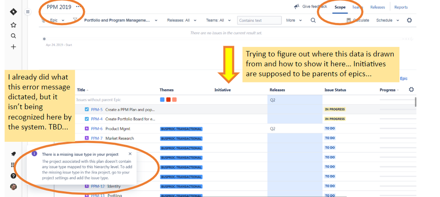Click task type icon for PPM-4
The image size is (440, 197).
(x=87, y=119)
